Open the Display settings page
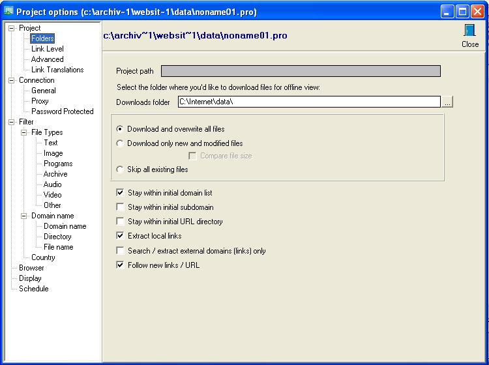Viewport: 489px width, 365px height. click(x=30, y=278)
